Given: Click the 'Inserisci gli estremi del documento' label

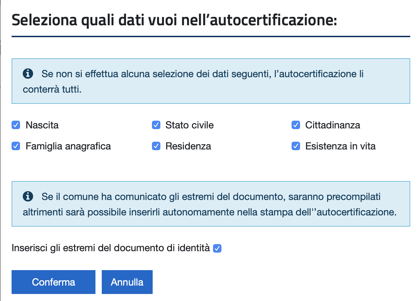Looking at the screenshot, I should (x=111, y=248).
